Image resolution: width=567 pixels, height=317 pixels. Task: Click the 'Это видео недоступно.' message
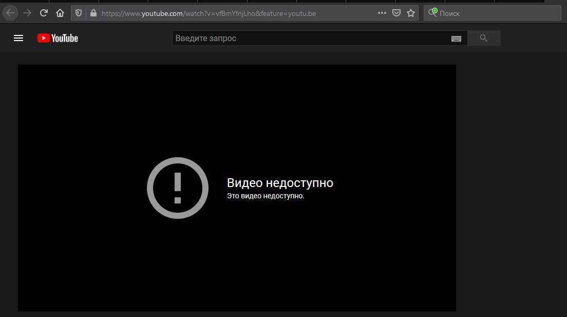[266, 196]
